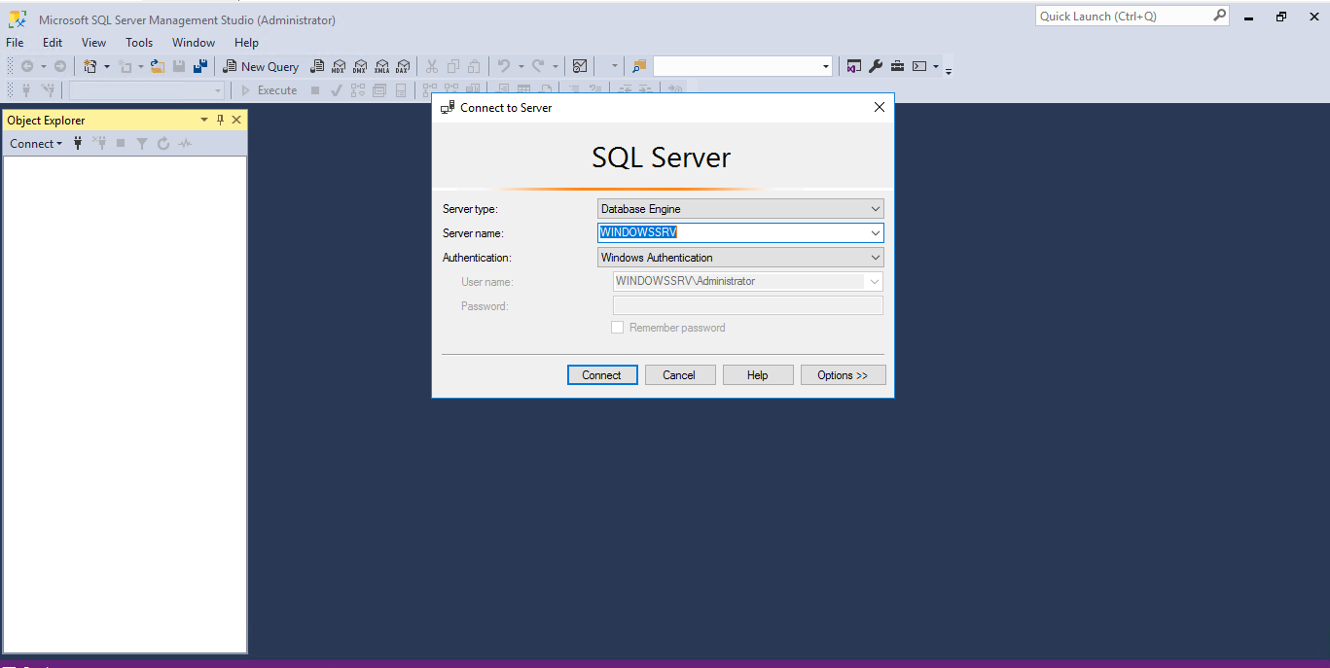The image size is (1330, 668).
Task: Click the Open File folder icon
Action: (x=157, y=66)
